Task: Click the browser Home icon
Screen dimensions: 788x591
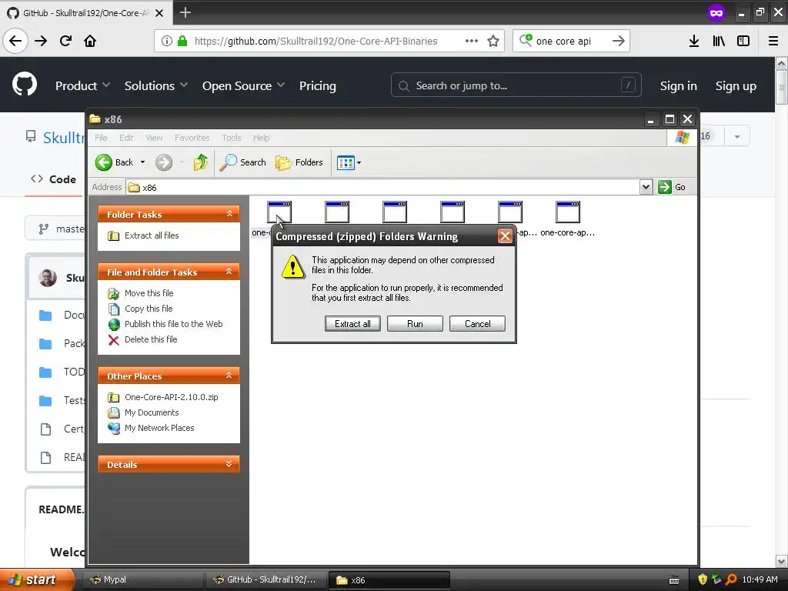Action: tap(91, 41)
